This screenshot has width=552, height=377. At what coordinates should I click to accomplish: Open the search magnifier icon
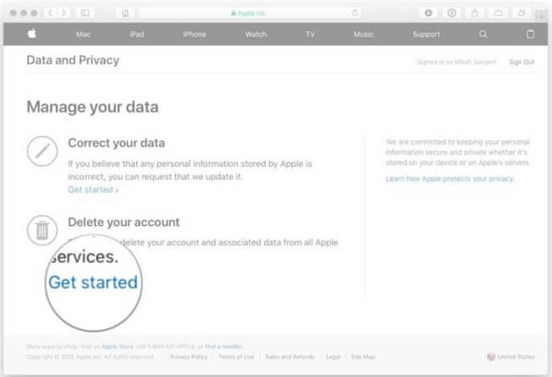[x=483, y=34]
